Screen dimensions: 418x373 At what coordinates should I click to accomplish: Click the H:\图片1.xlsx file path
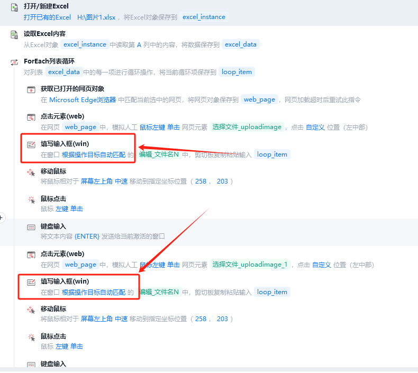click(x=96, y=17)
